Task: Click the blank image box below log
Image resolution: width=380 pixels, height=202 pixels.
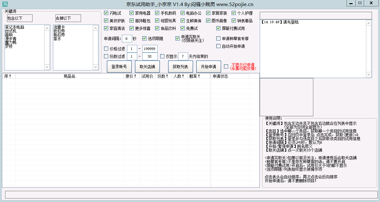Action: coord(287,97)
